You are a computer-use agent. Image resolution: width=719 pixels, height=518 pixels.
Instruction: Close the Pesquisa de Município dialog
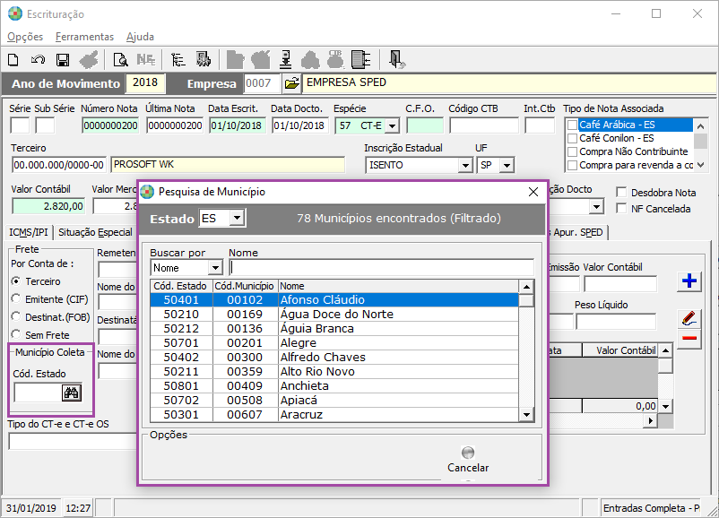pos(533,192)
